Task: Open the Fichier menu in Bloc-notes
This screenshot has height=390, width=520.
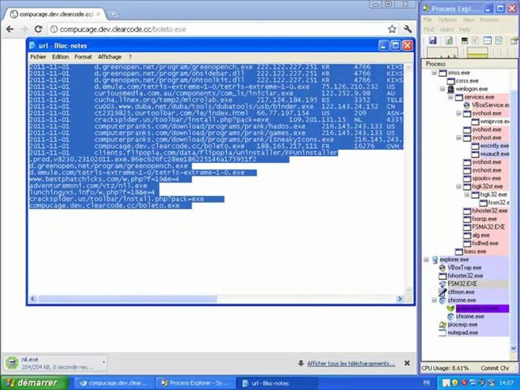Action: click(38, 56)
